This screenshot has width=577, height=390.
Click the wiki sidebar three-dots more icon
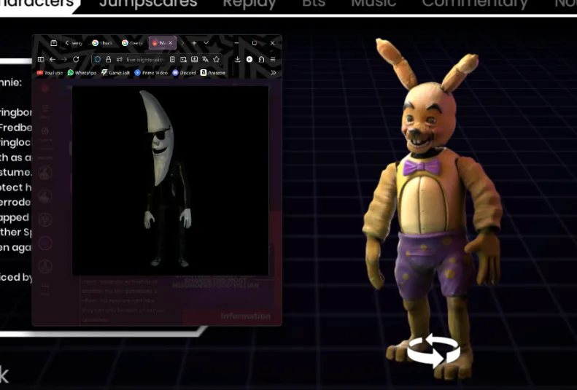coord(45,286)
